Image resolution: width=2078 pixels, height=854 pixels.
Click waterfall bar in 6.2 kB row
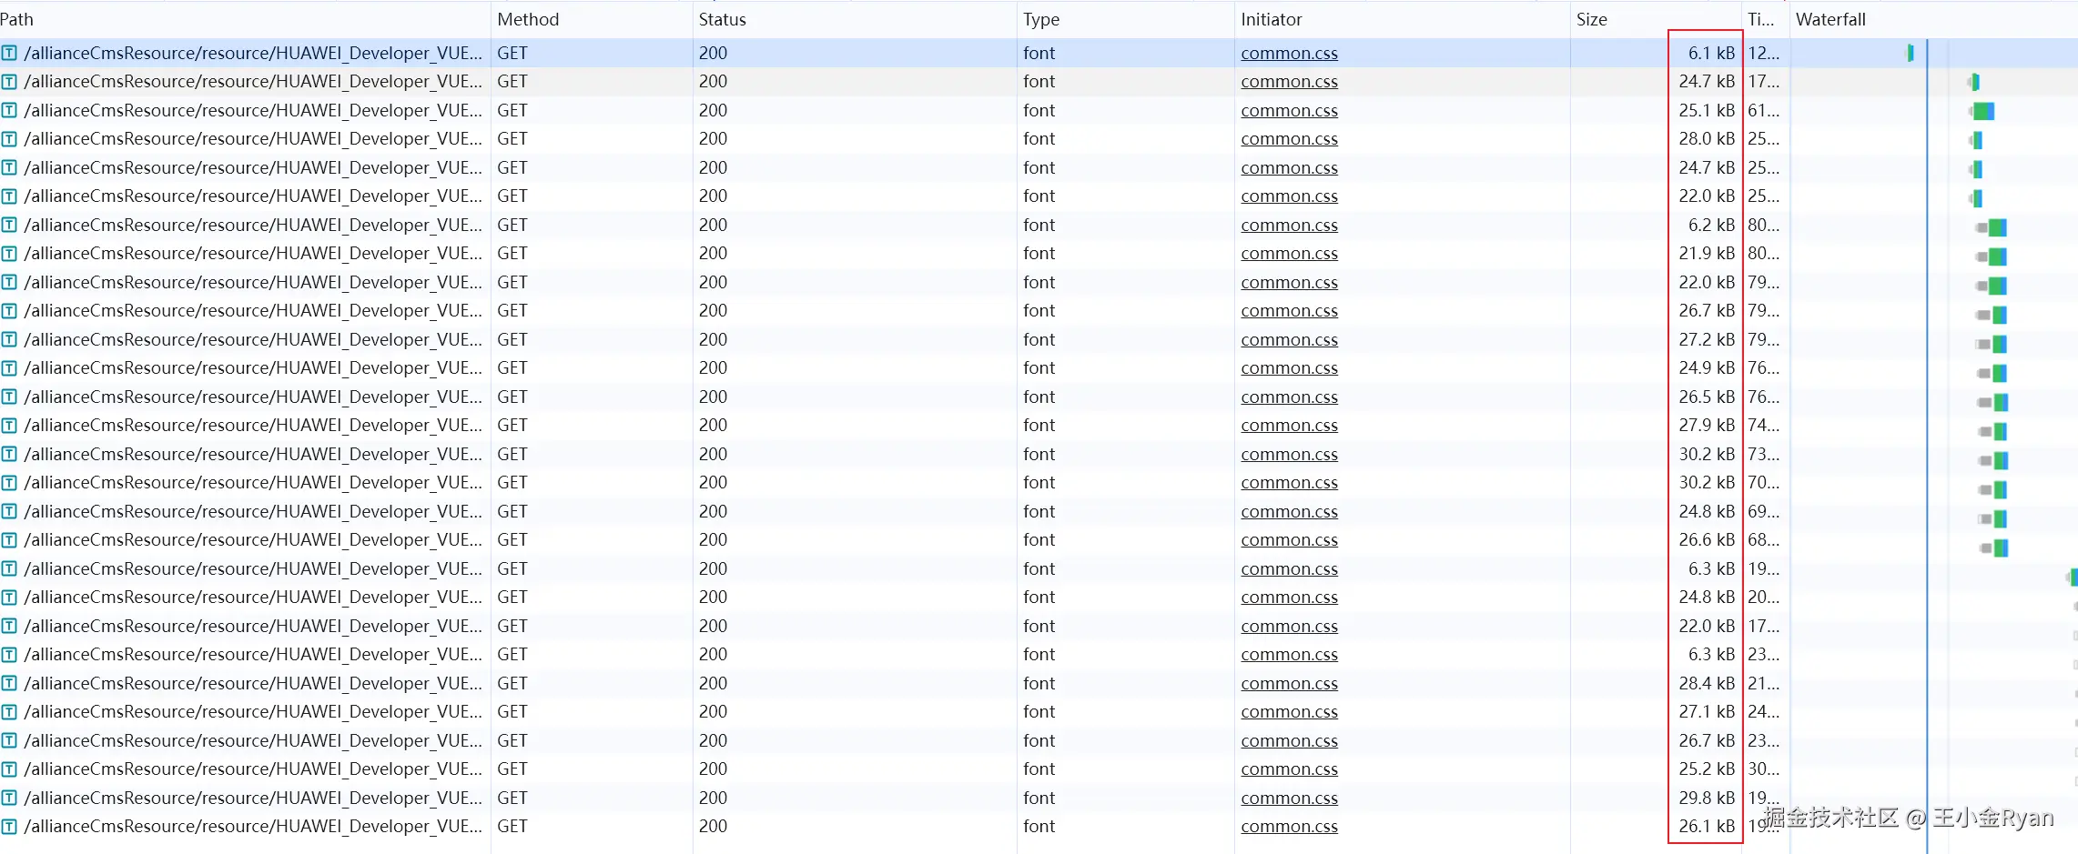(1992, 227)
